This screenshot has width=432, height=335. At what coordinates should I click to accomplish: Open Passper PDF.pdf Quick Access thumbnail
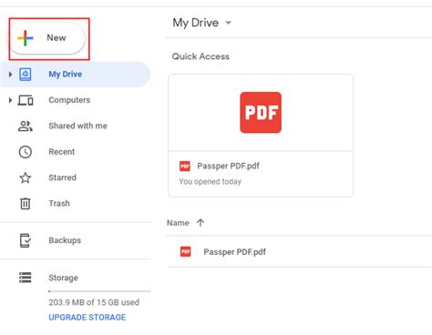click(261, 136)
